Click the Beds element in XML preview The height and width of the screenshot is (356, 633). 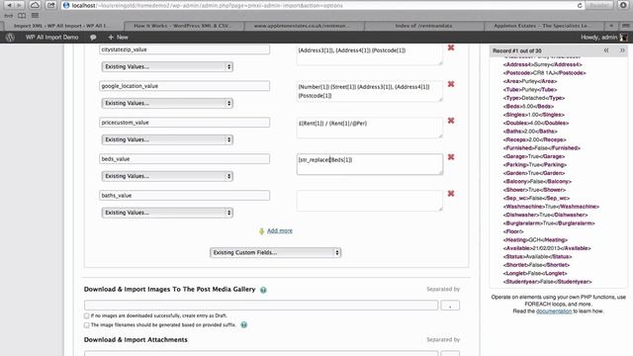(x=528, y=106)
